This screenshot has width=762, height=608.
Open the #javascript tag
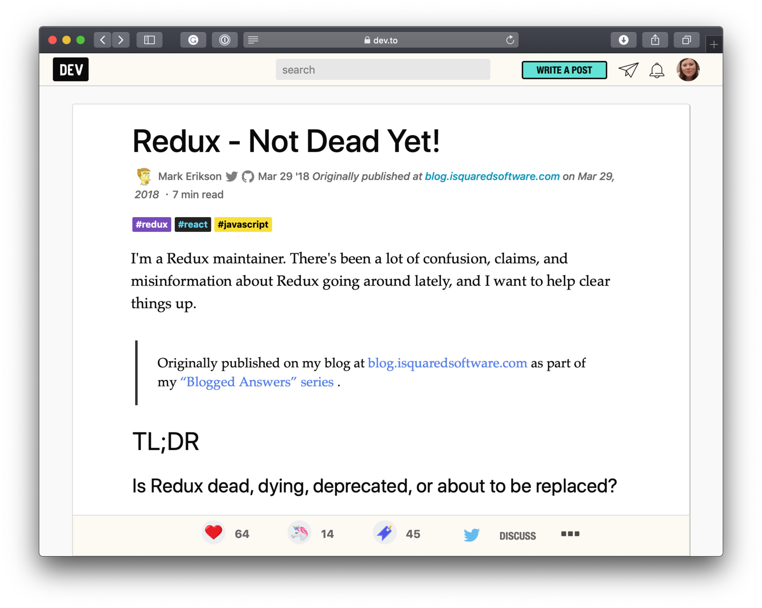[x=243, y=224]
